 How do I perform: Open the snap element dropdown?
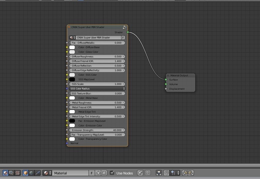click(x=174, y=173)
